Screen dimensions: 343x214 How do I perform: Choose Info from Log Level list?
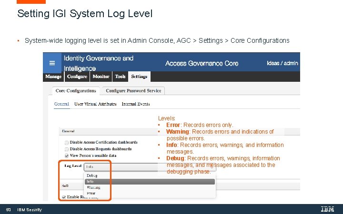150,182
